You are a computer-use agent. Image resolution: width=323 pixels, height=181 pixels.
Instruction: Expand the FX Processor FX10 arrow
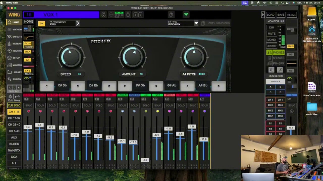pos(77,23)
